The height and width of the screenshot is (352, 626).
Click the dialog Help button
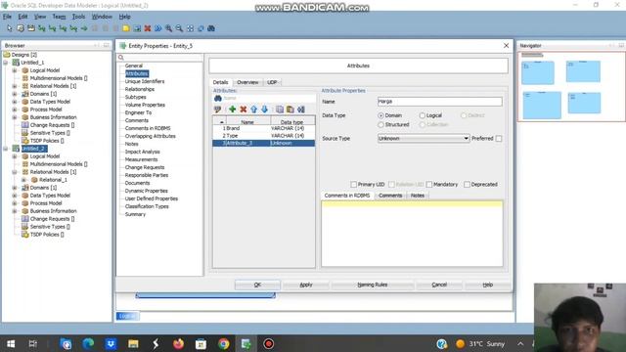(x=488, y=285)
